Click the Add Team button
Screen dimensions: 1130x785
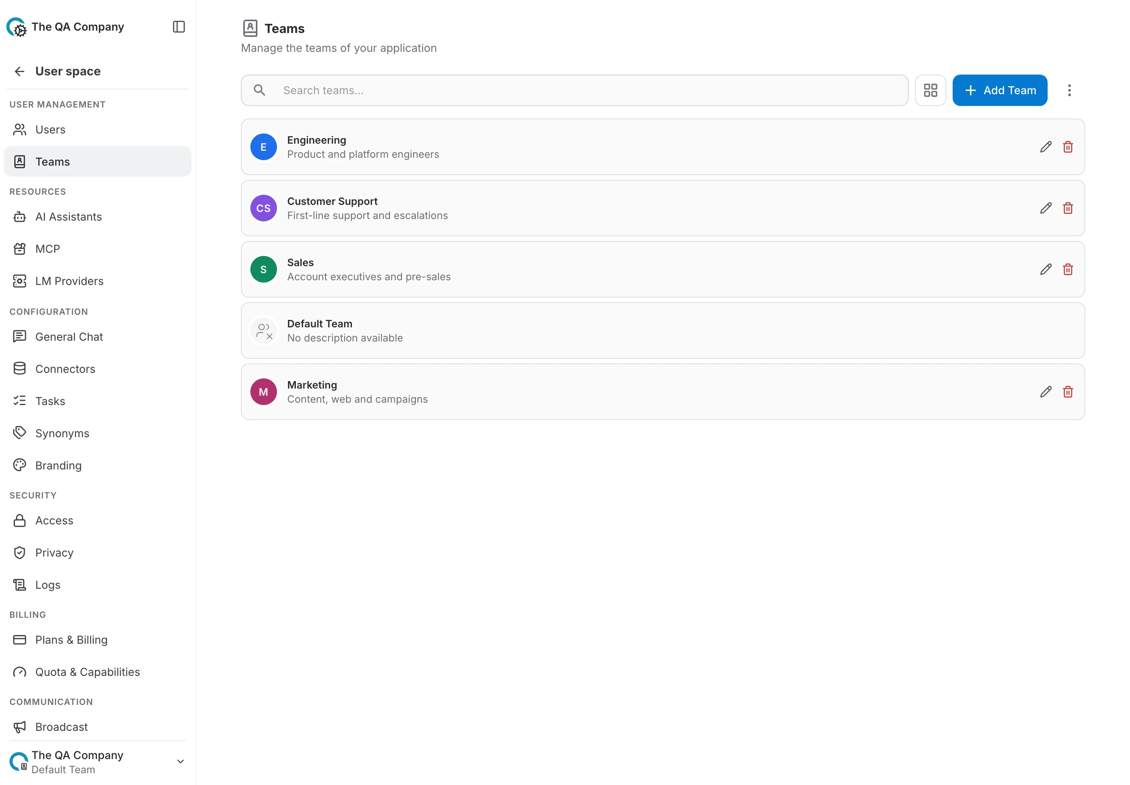tap(1000, 91)
